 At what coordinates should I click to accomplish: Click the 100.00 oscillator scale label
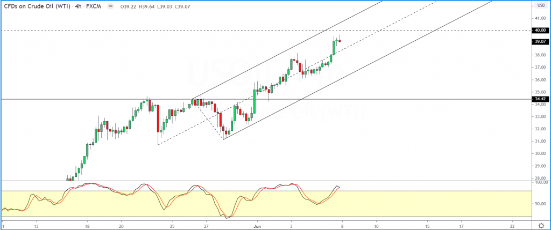[541, 182]
